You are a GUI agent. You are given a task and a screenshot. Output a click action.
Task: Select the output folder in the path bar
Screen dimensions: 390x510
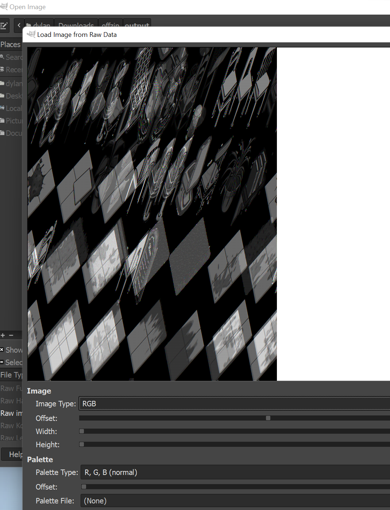tap(137, 25)
